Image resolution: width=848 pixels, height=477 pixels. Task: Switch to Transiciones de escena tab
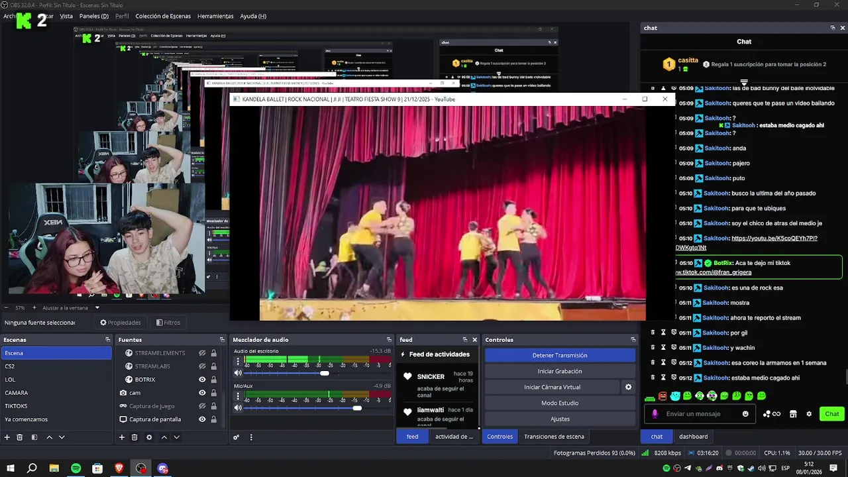coord(554,437)
